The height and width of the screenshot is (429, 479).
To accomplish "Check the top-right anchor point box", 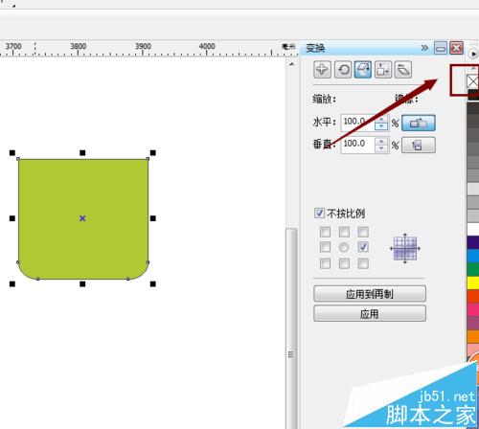I will 363,232.
